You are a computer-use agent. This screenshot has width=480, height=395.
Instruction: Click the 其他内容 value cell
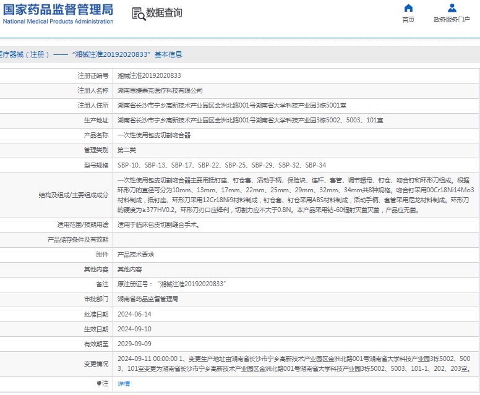click(x=130, y=270)
